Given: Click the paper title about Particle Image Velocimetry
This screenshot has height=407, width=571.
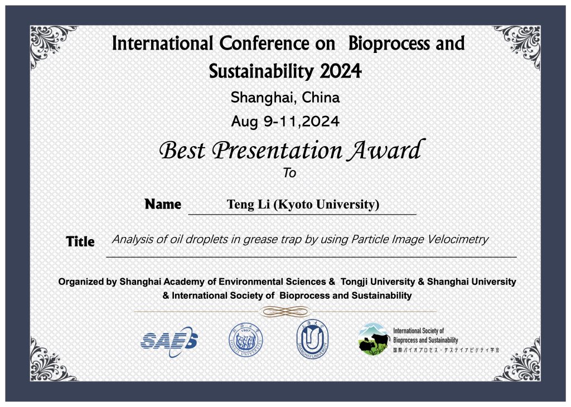Looking at the screenshot, I should [x=301, y=239].
